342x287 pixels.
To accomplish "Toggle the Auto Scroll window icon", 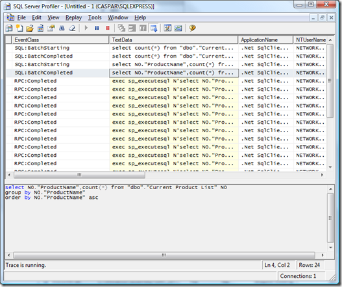I will [154, 28].
